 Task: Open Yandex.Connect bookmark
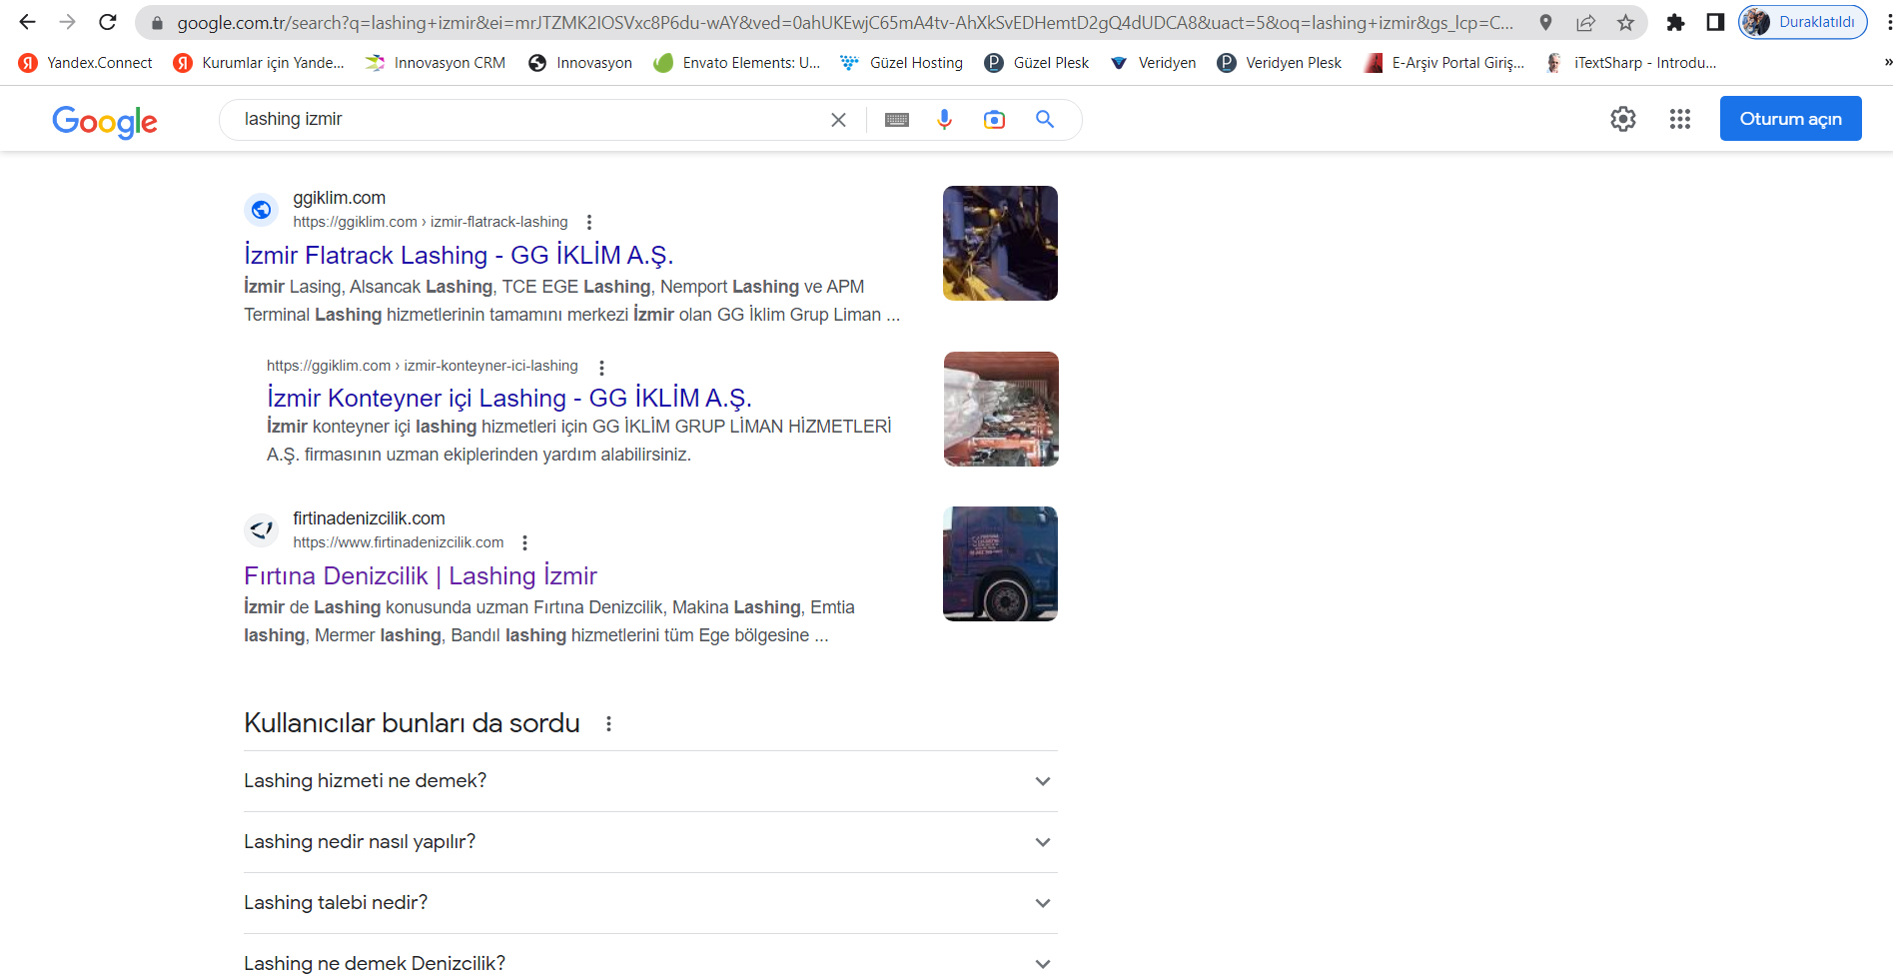click(x=86, y=63)
